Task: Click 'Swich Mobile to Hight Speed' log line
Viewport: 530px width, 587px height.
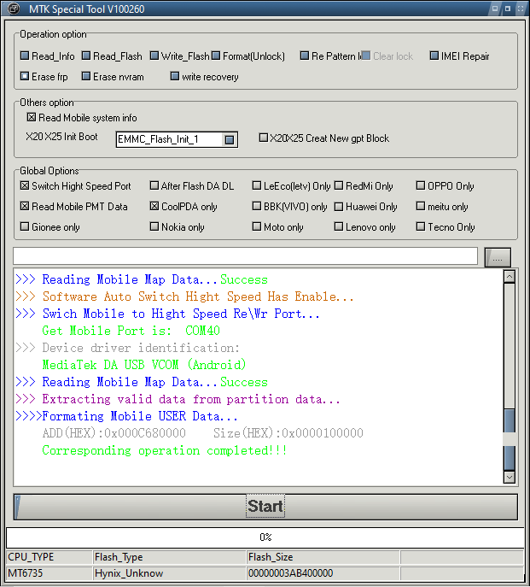Action: (x=167, y=314)
